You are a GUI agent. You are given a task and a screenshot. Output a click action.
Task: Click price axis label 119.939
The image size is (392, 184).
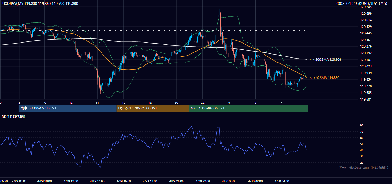click(367, 73)
